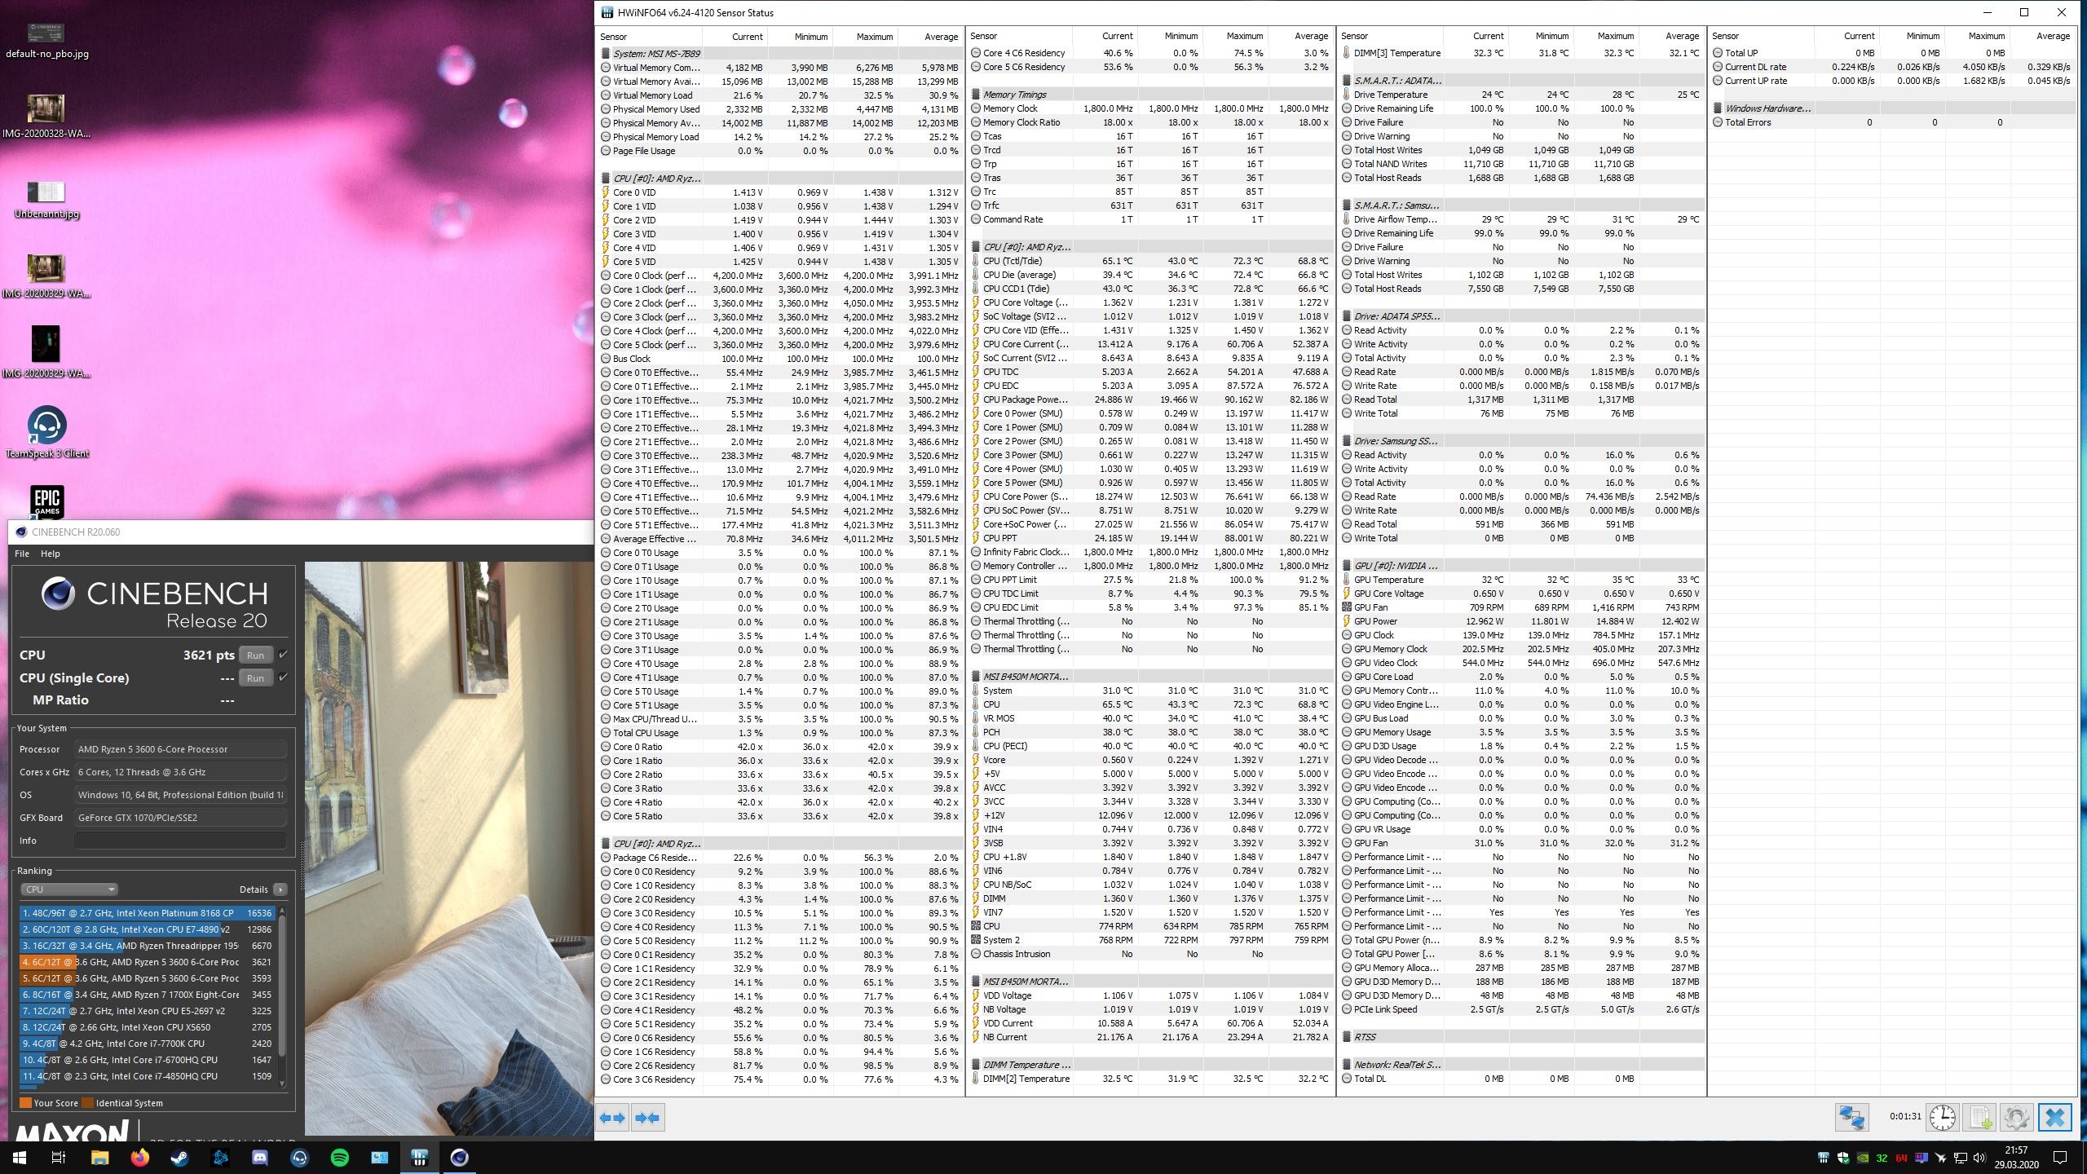Open the Help menu in Cinebench

click(x=51, y=554)
